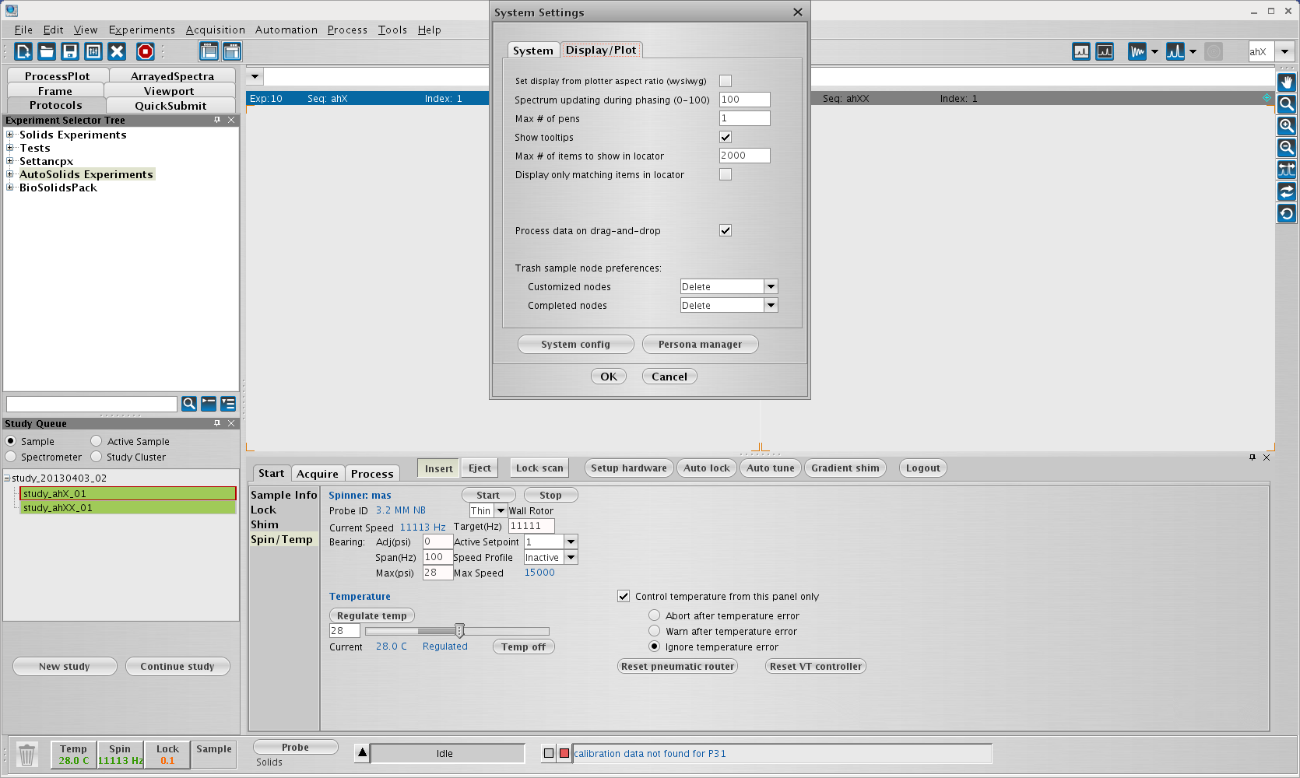The image size is (1300, 778).
Task: Disable the Show tooltips checkbox
Action: coord(726,137)
